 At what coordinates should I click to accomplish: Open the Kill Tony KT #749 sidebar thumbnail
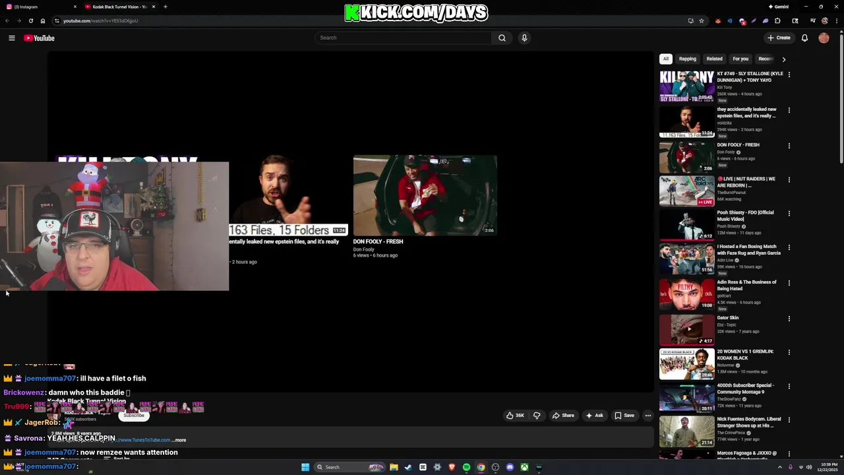(686, 86)
